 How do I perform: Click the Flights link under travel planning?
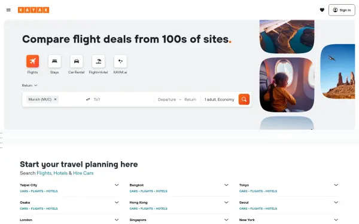tap(44, 173)
